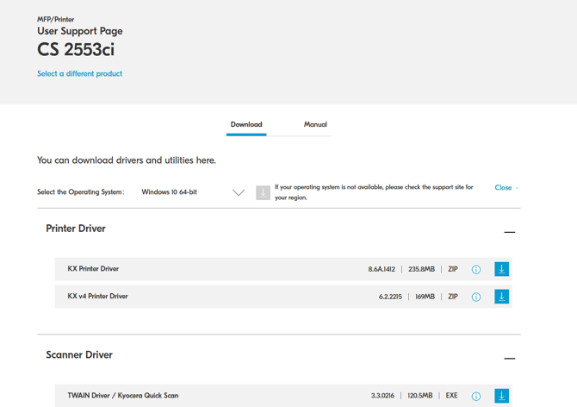Show info for KX Printer Driver
This screenshot has width=577, height=407.
[x=475, y=270]
